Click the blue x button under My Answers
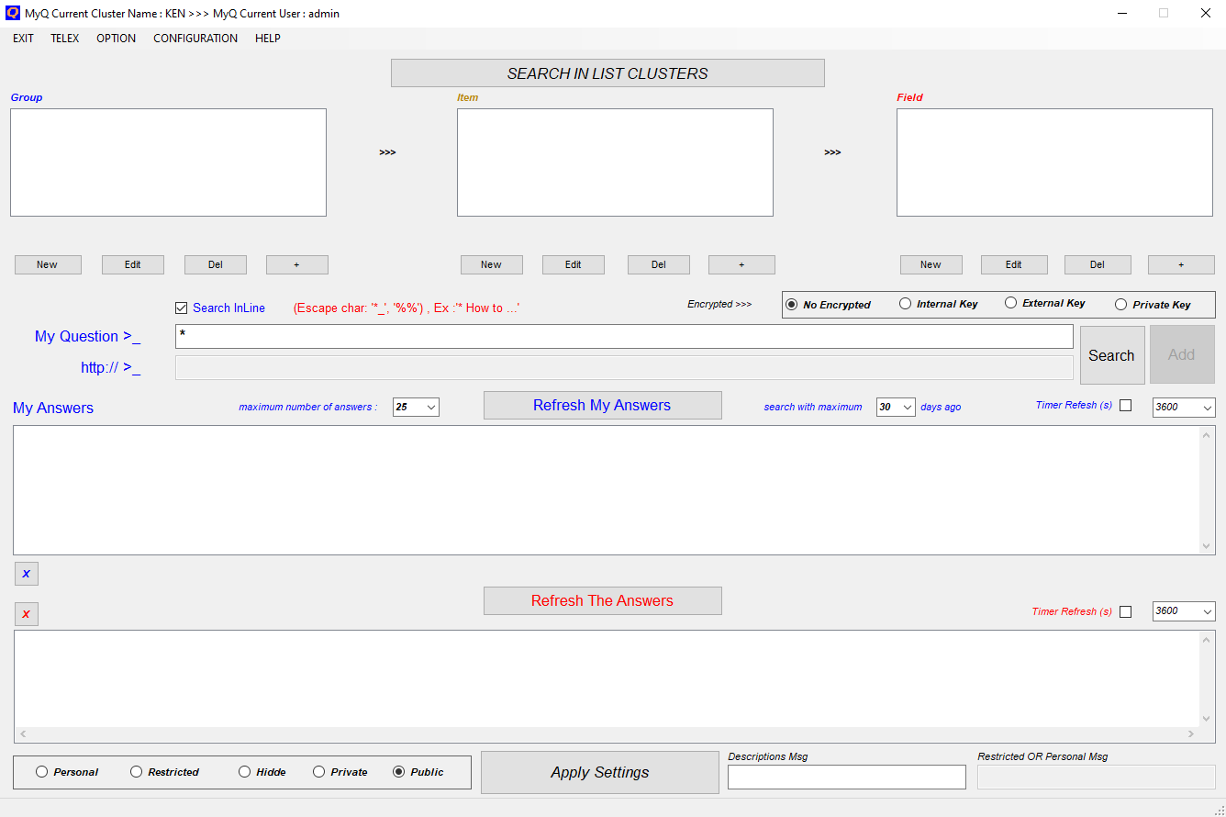 (x=26, y=574)
